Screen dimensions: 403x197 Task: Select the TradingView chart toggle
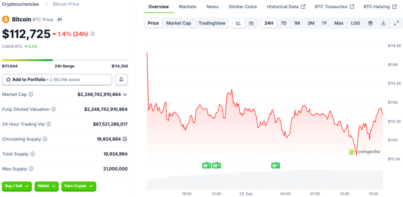point(212,23)
